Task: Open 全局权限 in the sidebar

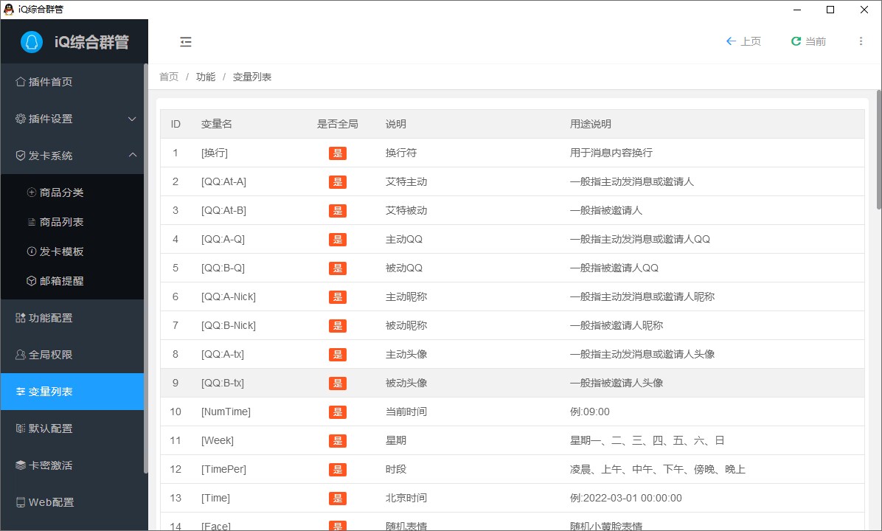Action: tap(50, 355)
